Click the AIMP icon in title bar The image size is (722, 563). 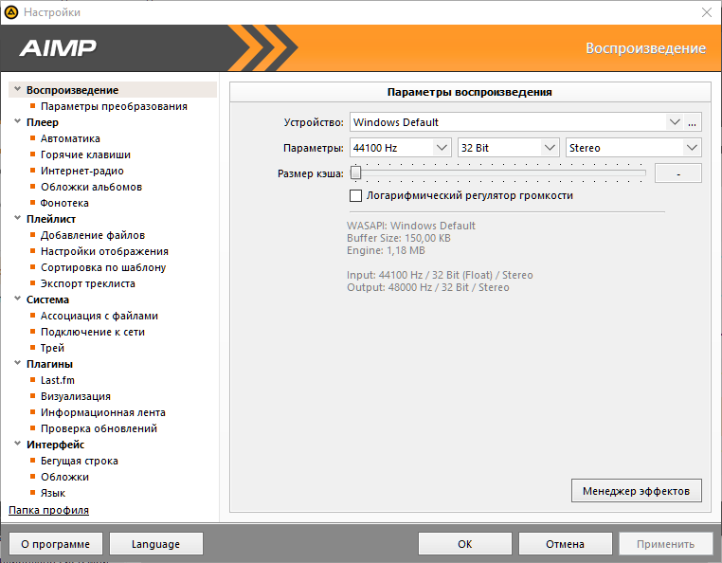point(11,12)
